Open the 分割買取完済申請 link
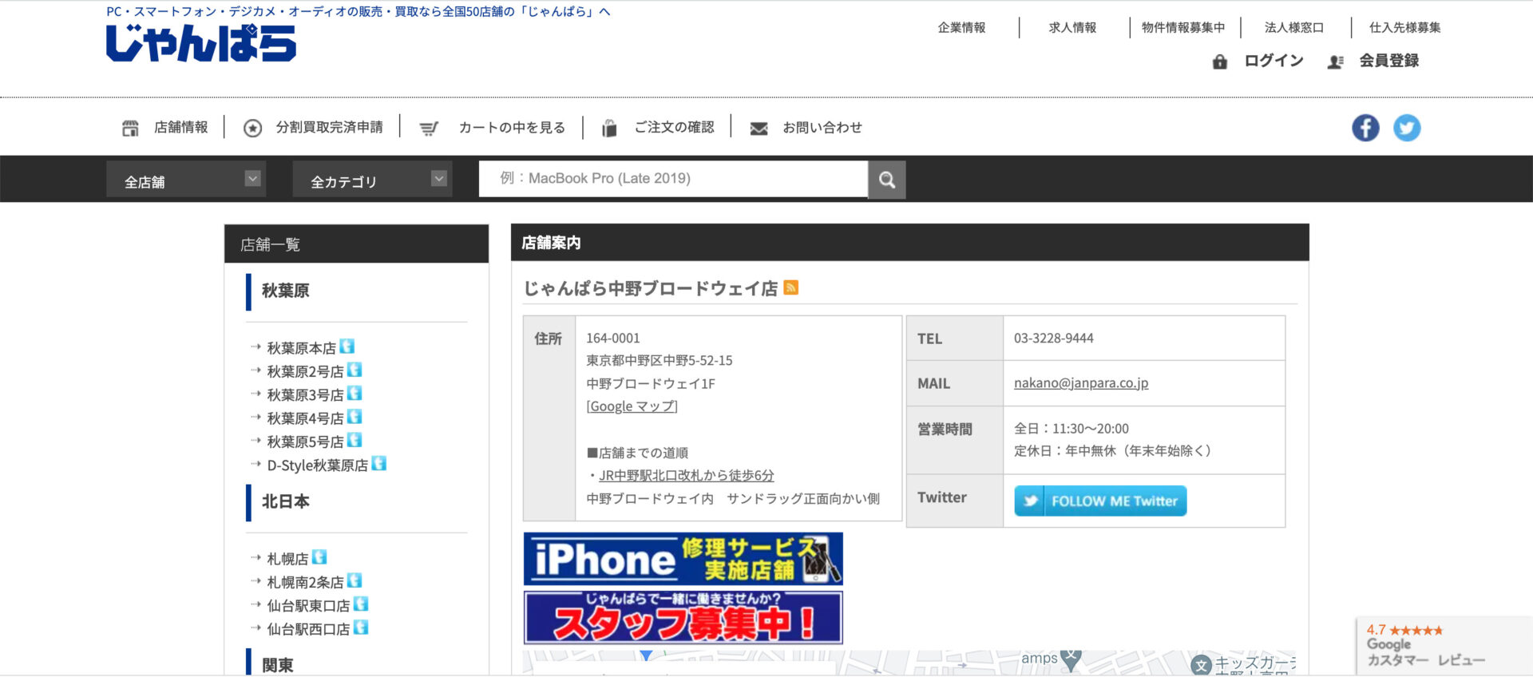 (x=329, y=127)
